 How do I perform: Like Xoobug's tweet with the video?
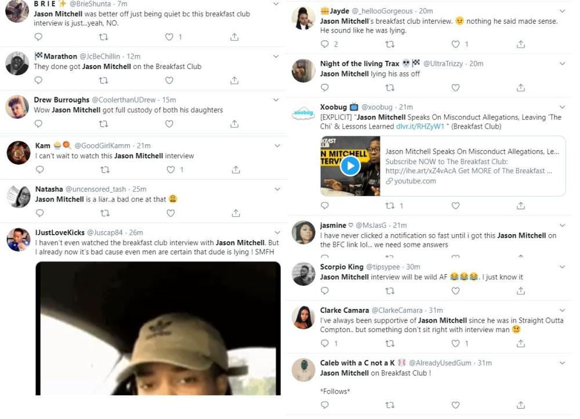coord(456,206)
